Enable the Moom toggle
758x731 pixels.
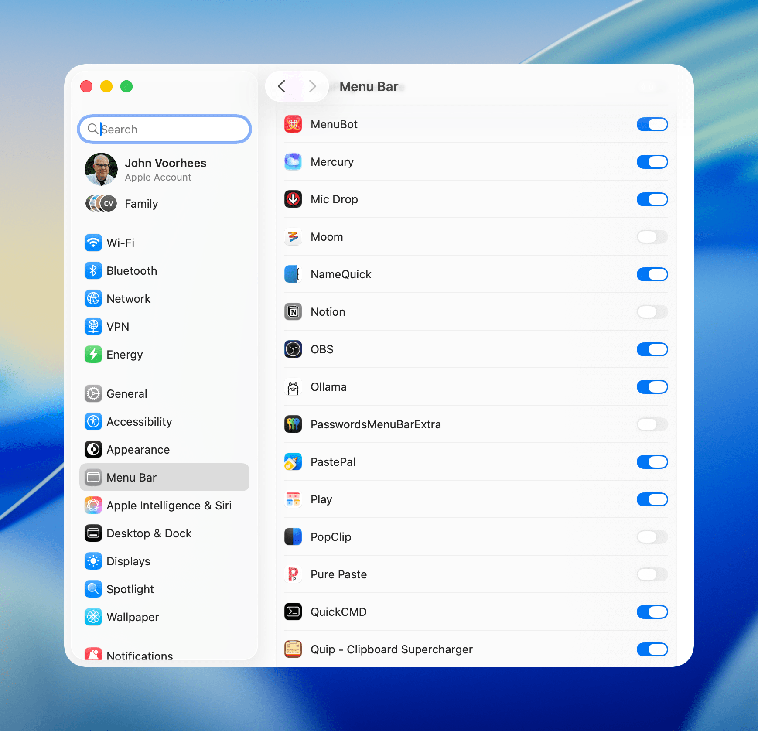[652, 237]
